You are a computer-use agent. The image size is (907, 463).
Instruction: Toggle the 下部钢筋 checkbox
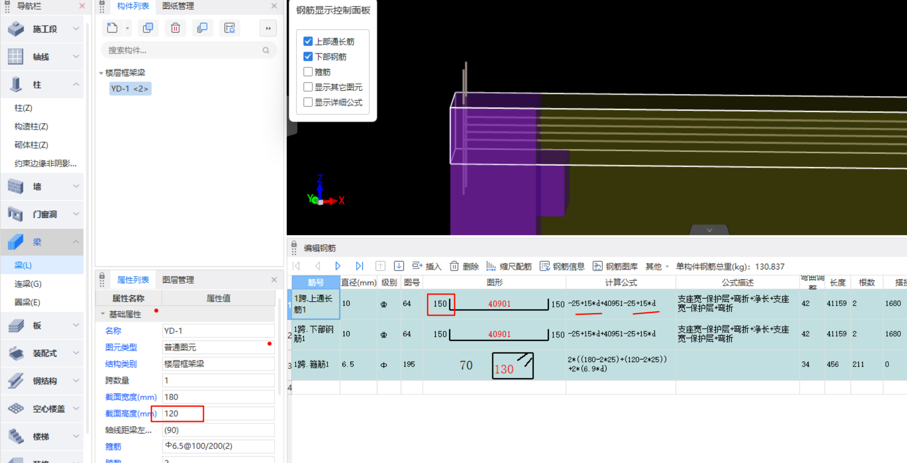(x=308, y=56)
